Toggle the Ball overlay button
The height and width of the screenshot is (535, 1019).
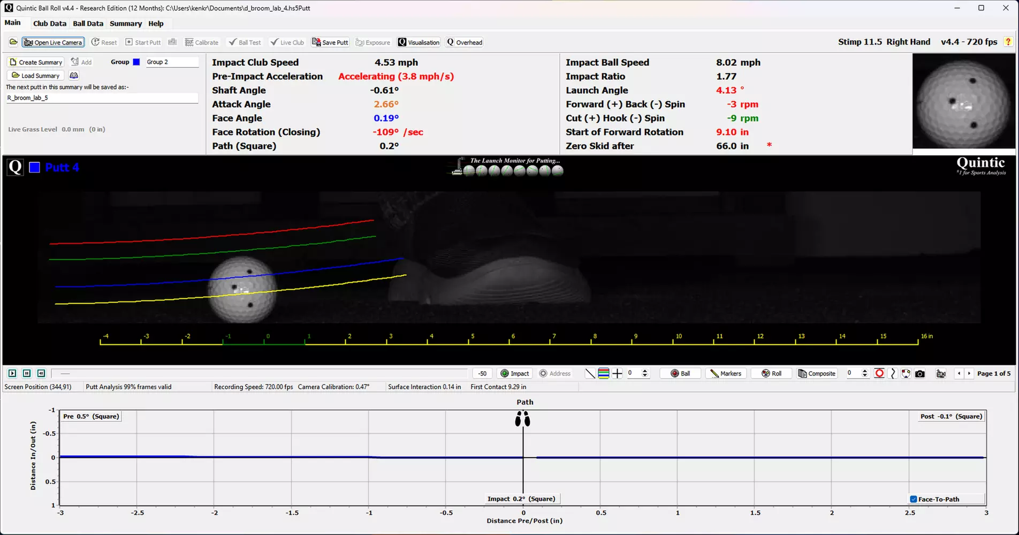(680, 374)
